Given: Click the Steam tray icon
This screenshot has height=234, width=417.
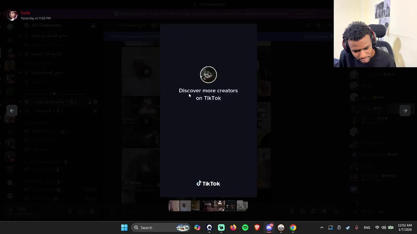Looking at the screenshot, I should click(348, 227).
